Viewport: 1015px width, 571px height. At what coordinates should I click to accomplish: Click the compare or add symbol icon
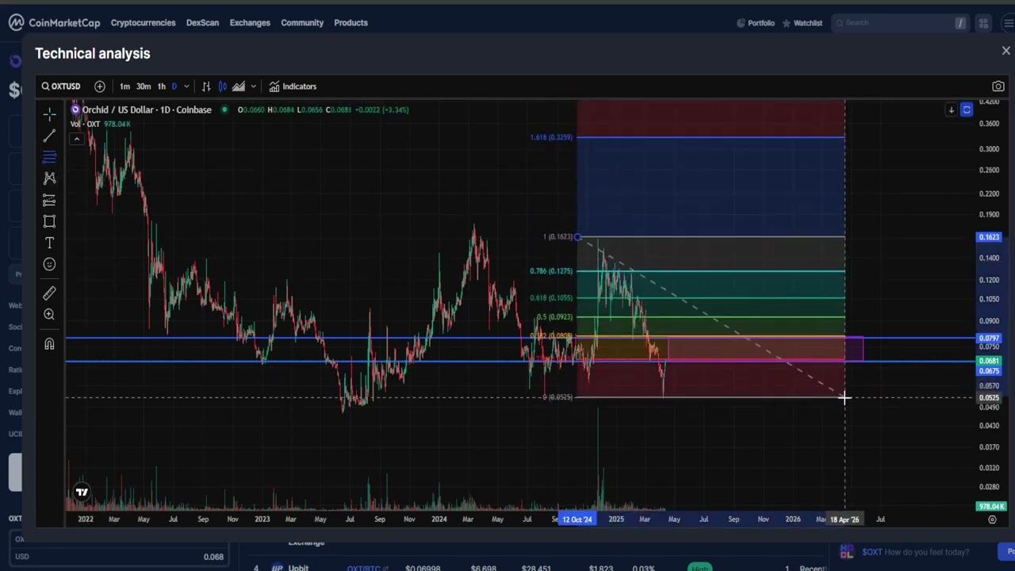pos(99,86)
